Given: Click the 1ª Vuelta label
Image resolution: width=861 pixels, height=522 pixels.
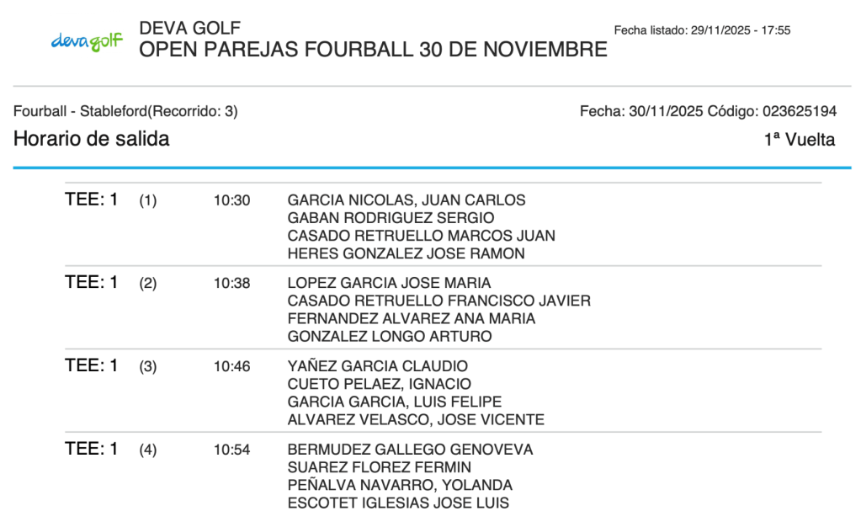Looking at the screenshot, I should pyautogui.click(x=799, y=140).
